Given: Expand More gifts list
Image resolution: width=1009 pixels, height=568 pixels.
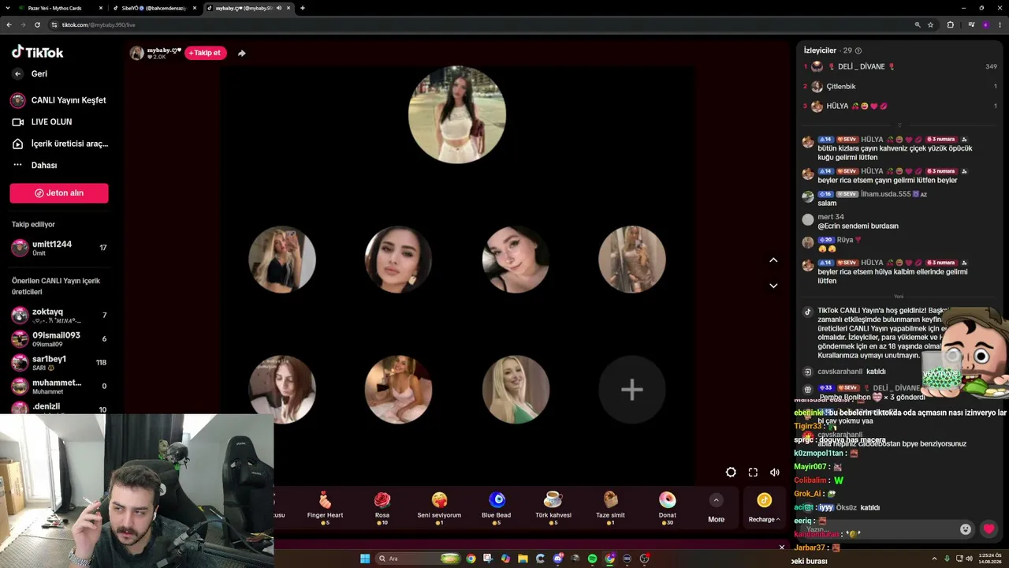Looking at the screenshot, I should (716, 508).
